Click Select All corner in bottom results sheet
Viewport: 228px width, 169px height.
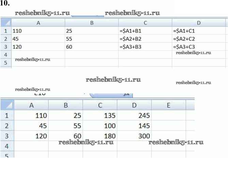(x=7, y=105)
